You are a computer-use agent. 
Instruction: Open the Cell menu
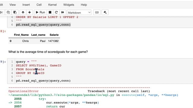(x=39, y=5)
